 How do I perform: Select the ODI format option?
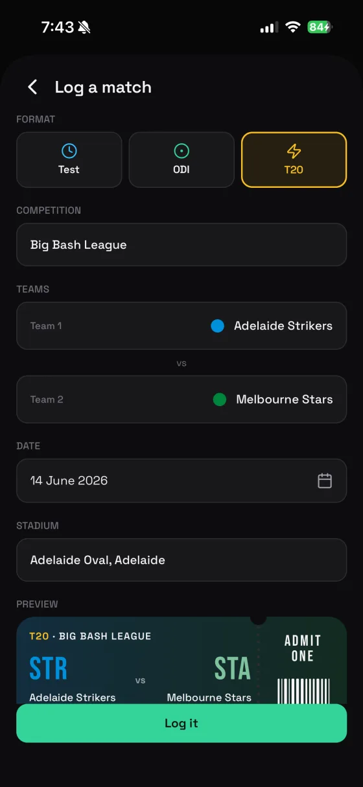click(x=181, y=160)
